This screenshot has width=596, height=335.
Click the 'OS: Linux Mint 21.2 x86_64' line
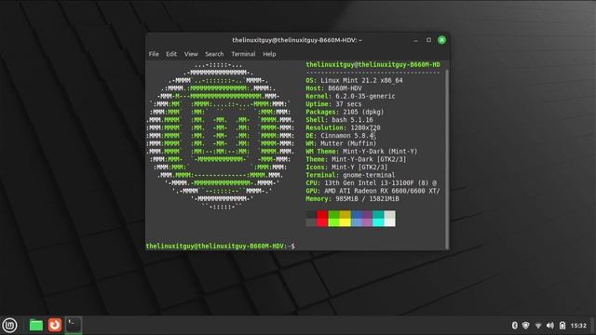tap(354, 81)
